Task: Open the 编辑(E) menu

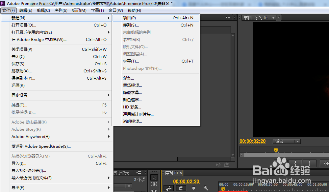Action: 26,10
